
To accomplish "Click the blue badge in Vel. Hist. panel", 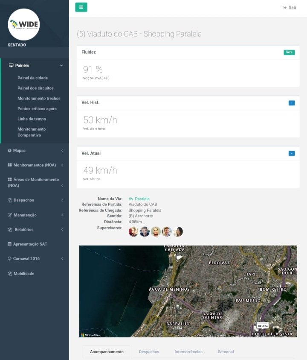I will tap(292, 103).
